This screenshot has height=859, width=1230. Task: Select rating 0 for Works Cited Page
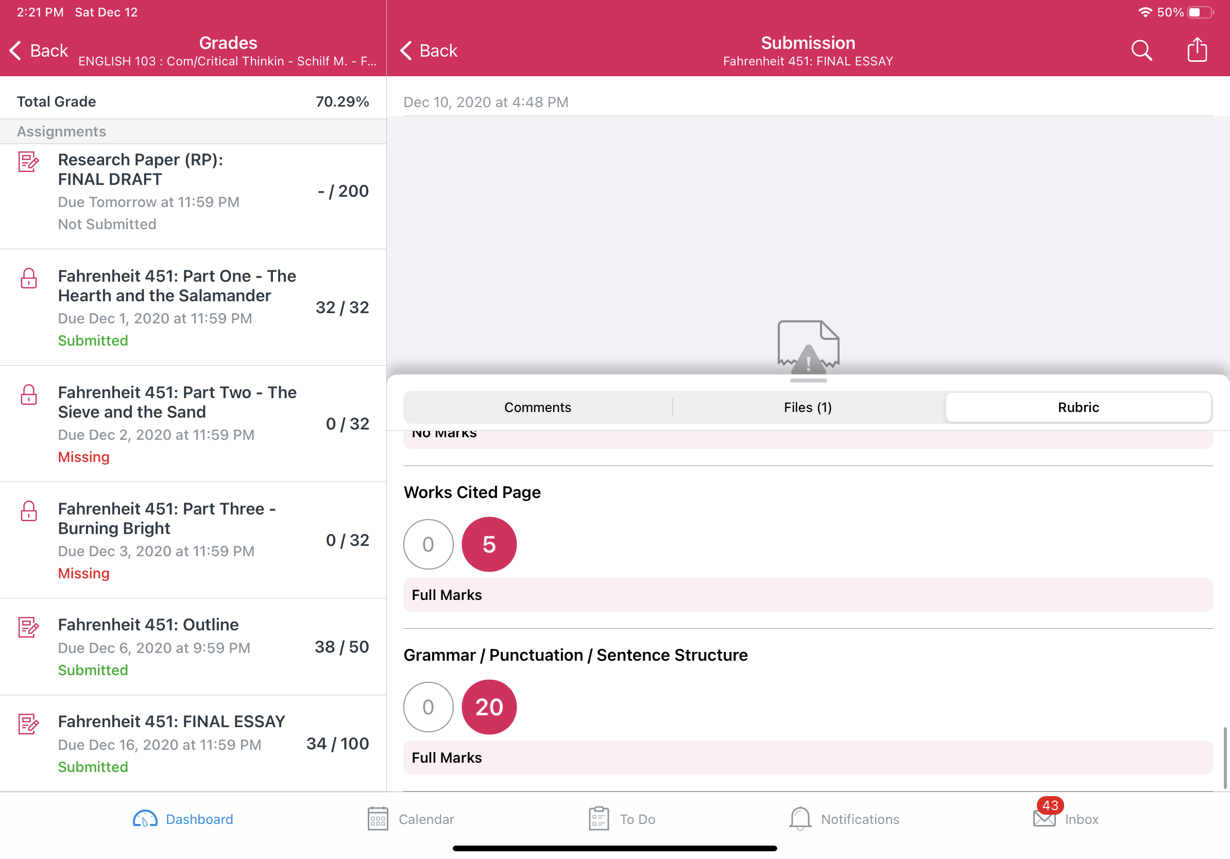pos(428,544)
